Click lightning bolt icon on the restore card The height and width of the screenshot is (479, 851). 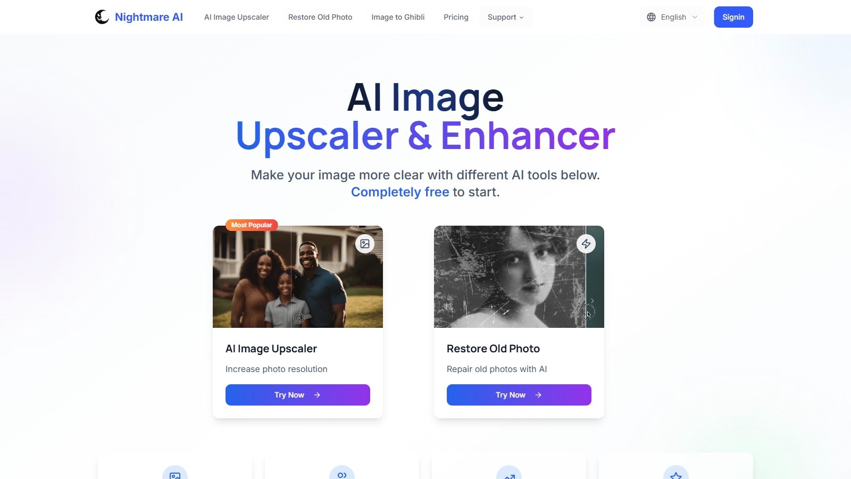pyautogui.click(x=586, y=244)
